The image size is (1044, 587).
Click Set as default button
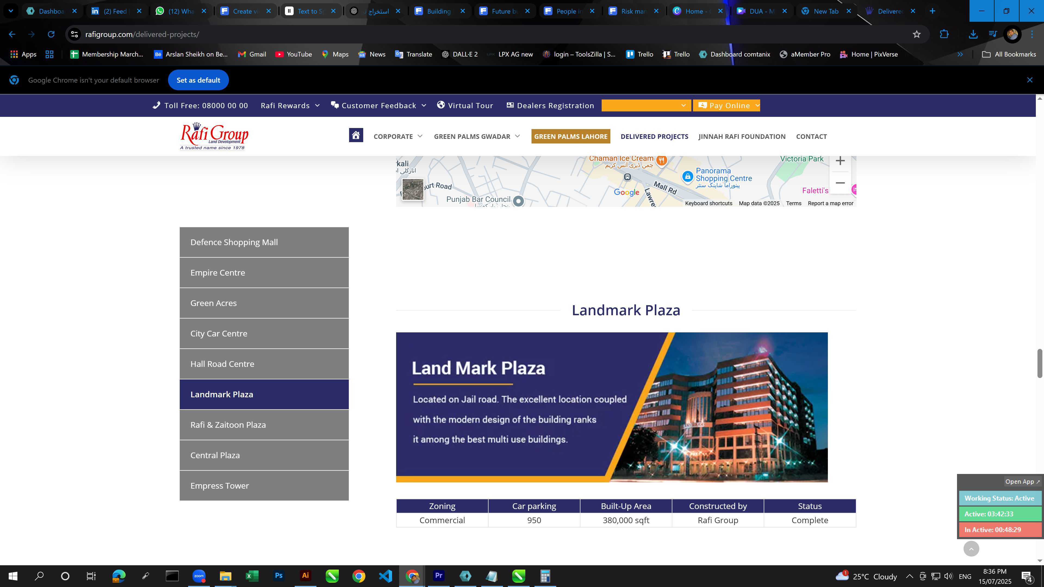coord(198,80)
